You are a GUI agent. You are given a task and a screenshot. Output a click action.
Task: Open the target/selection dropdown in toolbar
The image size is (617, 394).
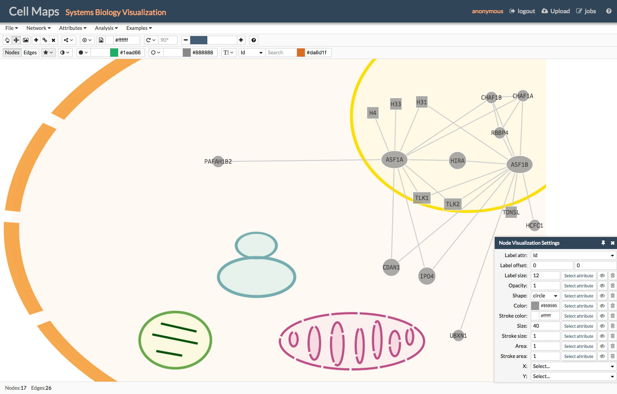[x=87, y=40]
